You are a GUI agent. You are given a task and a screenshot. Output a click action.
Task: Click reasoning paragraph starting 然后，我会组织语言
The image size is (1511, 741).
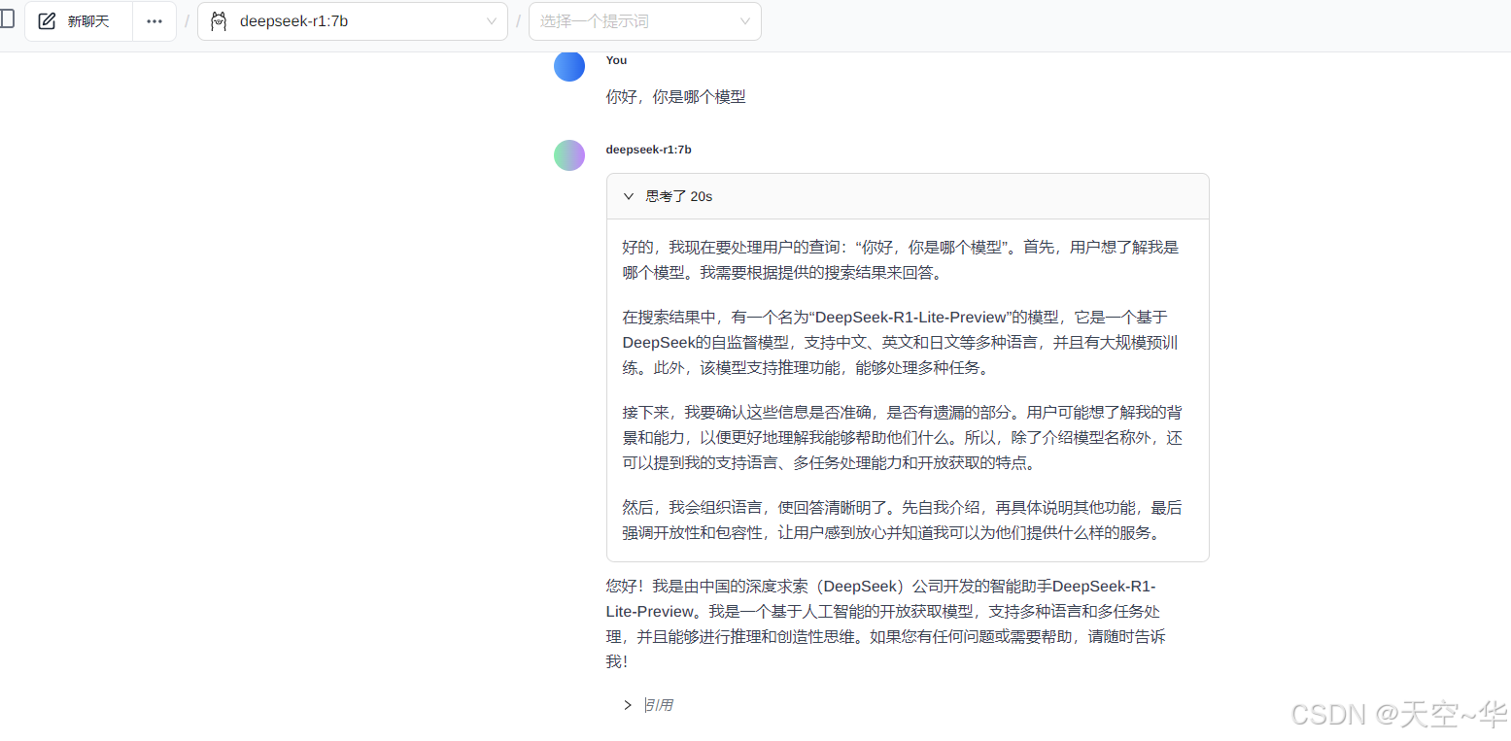(x=901, y=521)
